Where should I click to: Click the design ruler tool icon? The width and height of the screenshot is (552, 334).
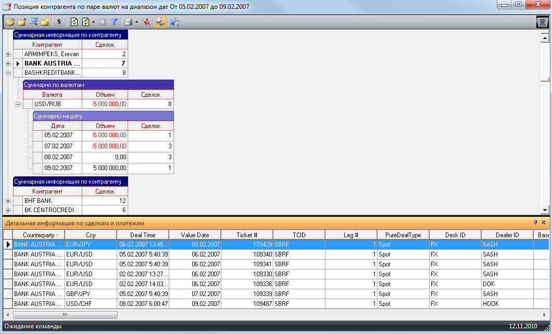pyautogui.click(x=174, y=22)
